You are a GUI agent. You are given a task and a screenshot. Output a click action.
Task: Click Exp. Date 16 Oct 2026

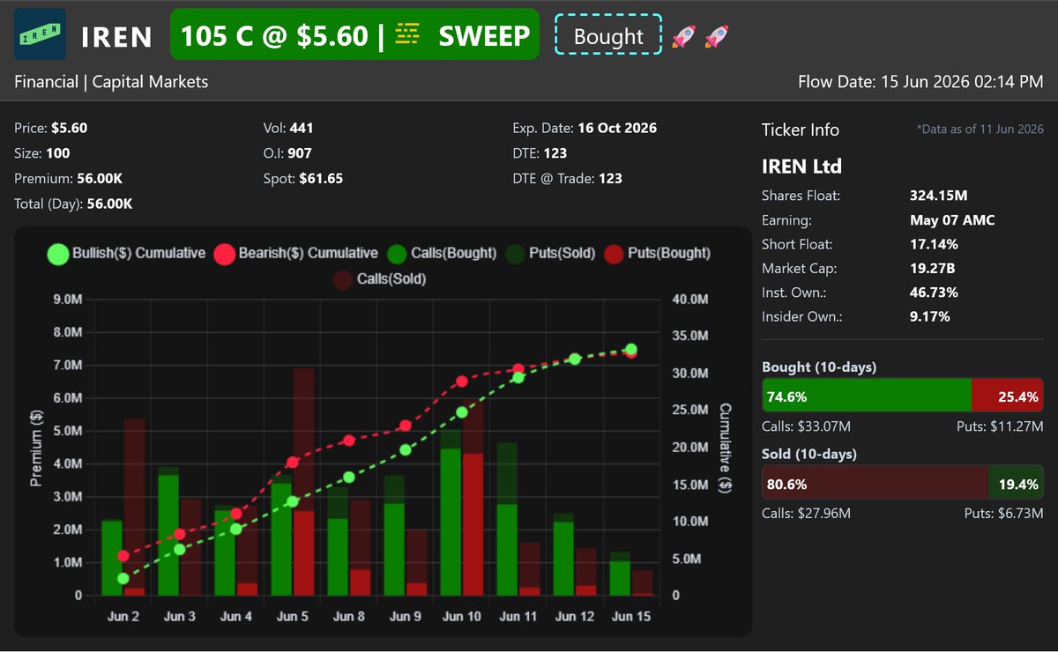pos(585,128)
